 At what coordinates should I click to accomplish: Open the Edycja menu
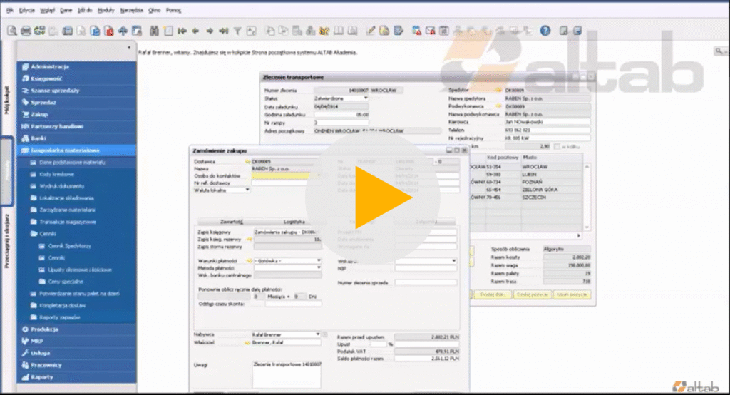click(26, 10)
